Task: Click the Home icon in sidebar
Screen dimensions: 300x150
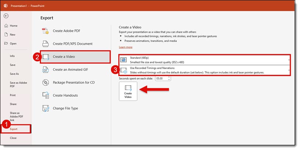Action: click(x=6, y=26)
